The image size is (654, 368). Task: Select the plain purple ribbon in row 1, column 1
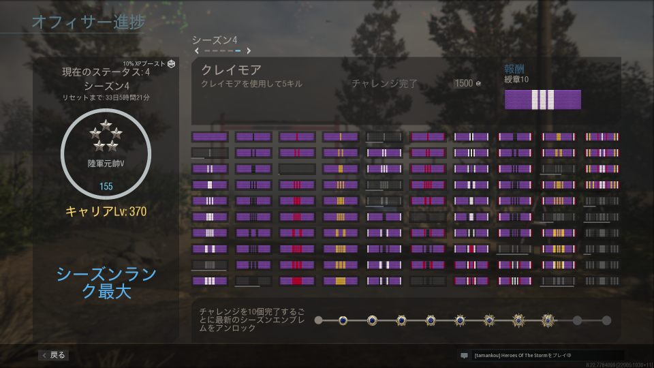[x=210, y=137]
